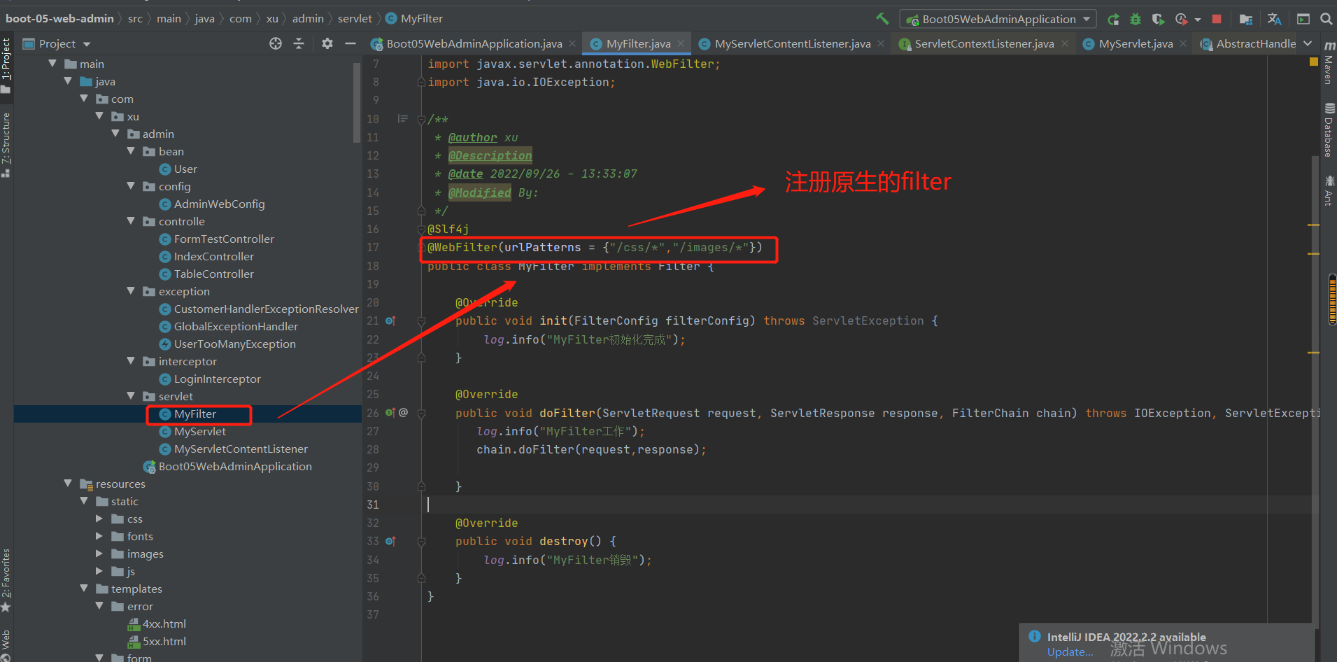
Task: Open the Project view mode dropdown
Action: click(x=87, y=44)
